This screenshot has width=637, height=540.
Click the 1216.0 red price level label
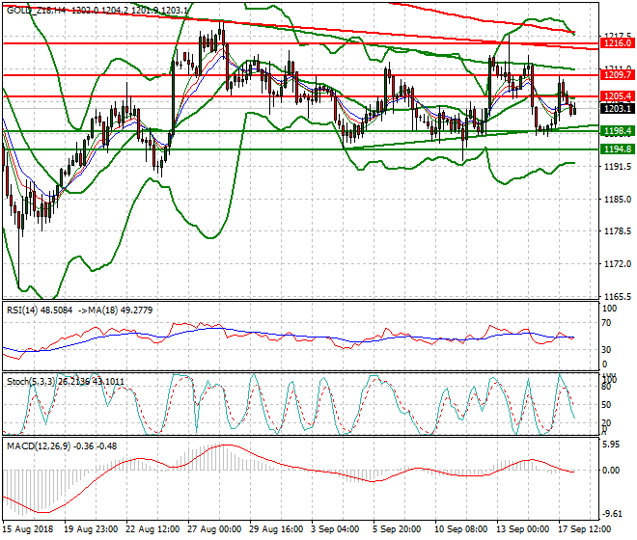point(617,43)
